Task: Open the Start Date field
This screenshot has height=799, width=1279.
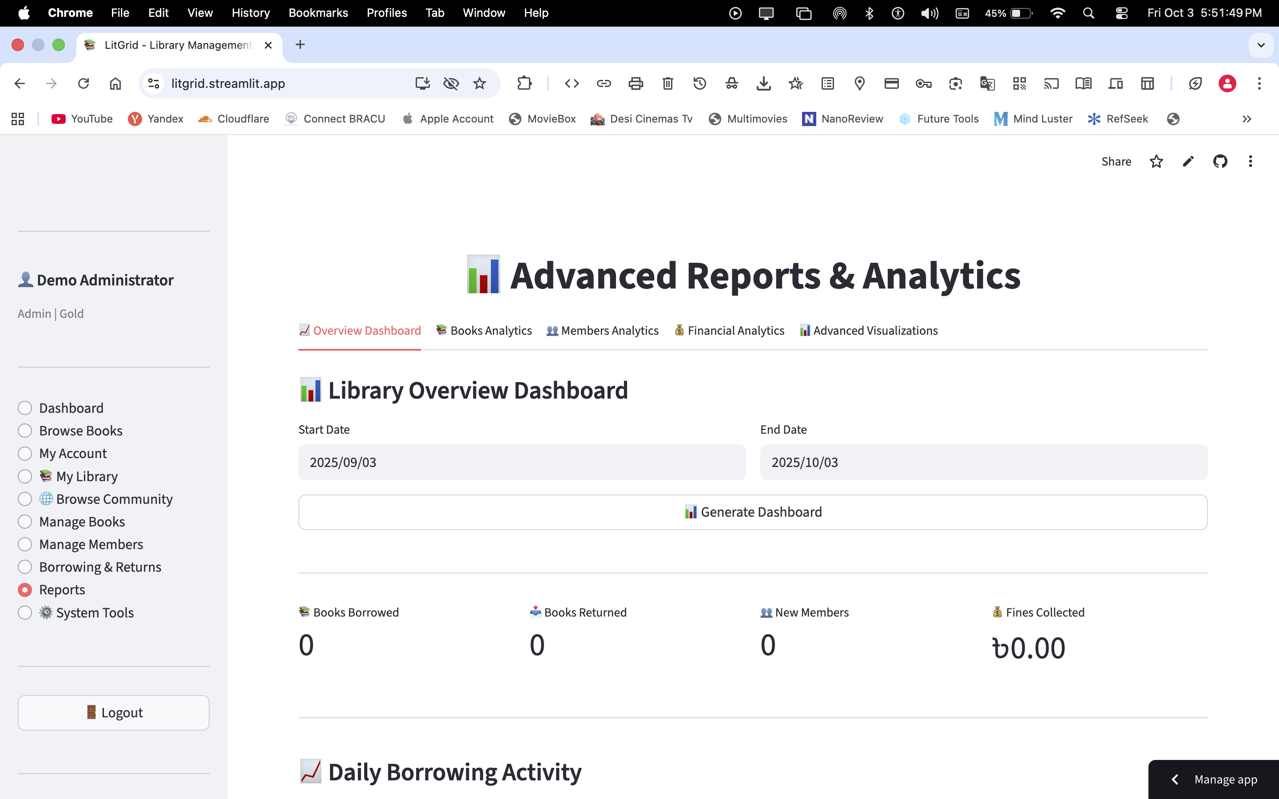Action: tap(522, 463)
